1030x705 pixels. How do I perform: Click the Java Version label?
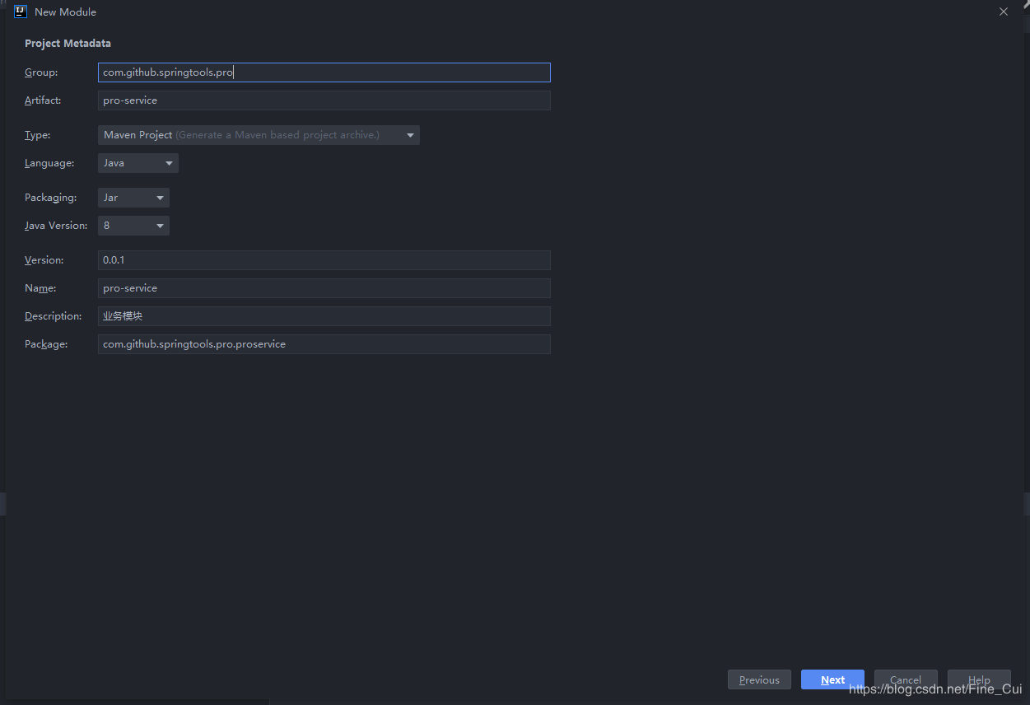(x=56, y=226)
